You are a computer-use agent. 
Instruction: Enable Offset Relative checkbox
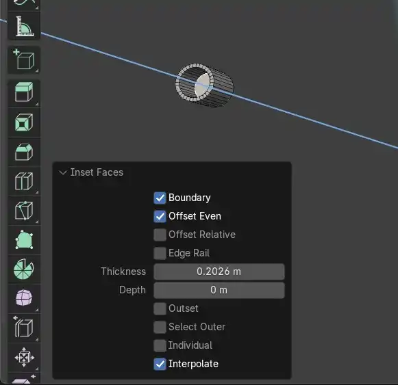[x=160, y=235]
